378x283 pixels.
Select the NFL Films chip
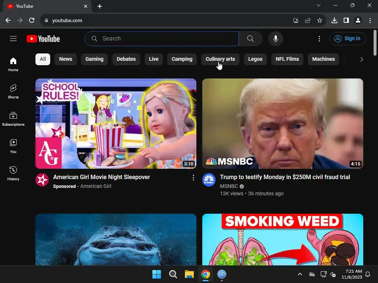[x=287, y=59]
